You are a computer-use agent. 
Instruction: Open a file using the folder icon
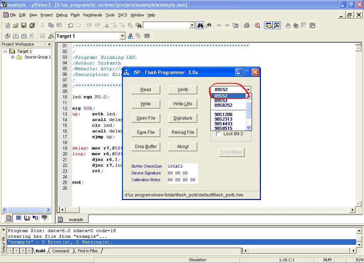pyautogui.click(x=16, y=25)
